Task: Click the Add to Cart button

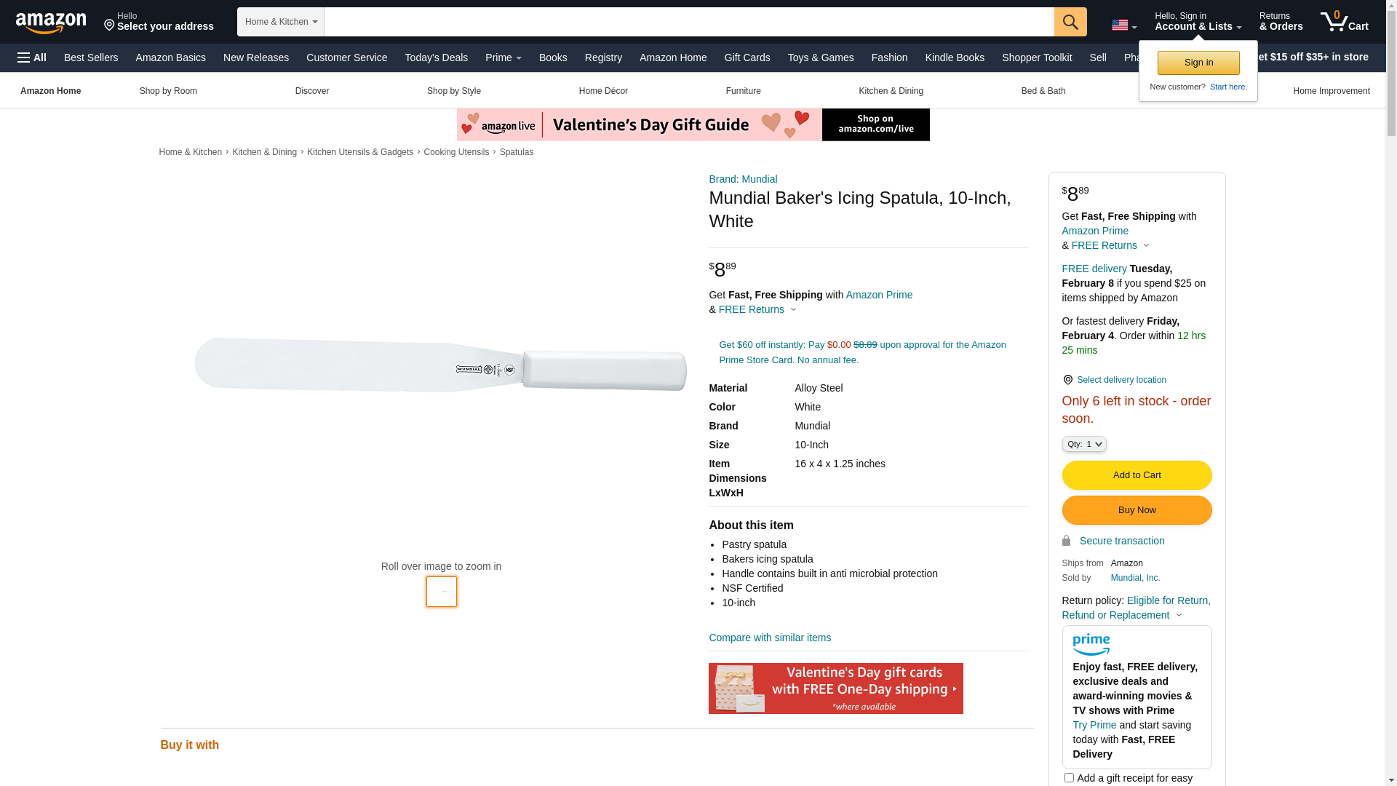Action: (1136, 475)
